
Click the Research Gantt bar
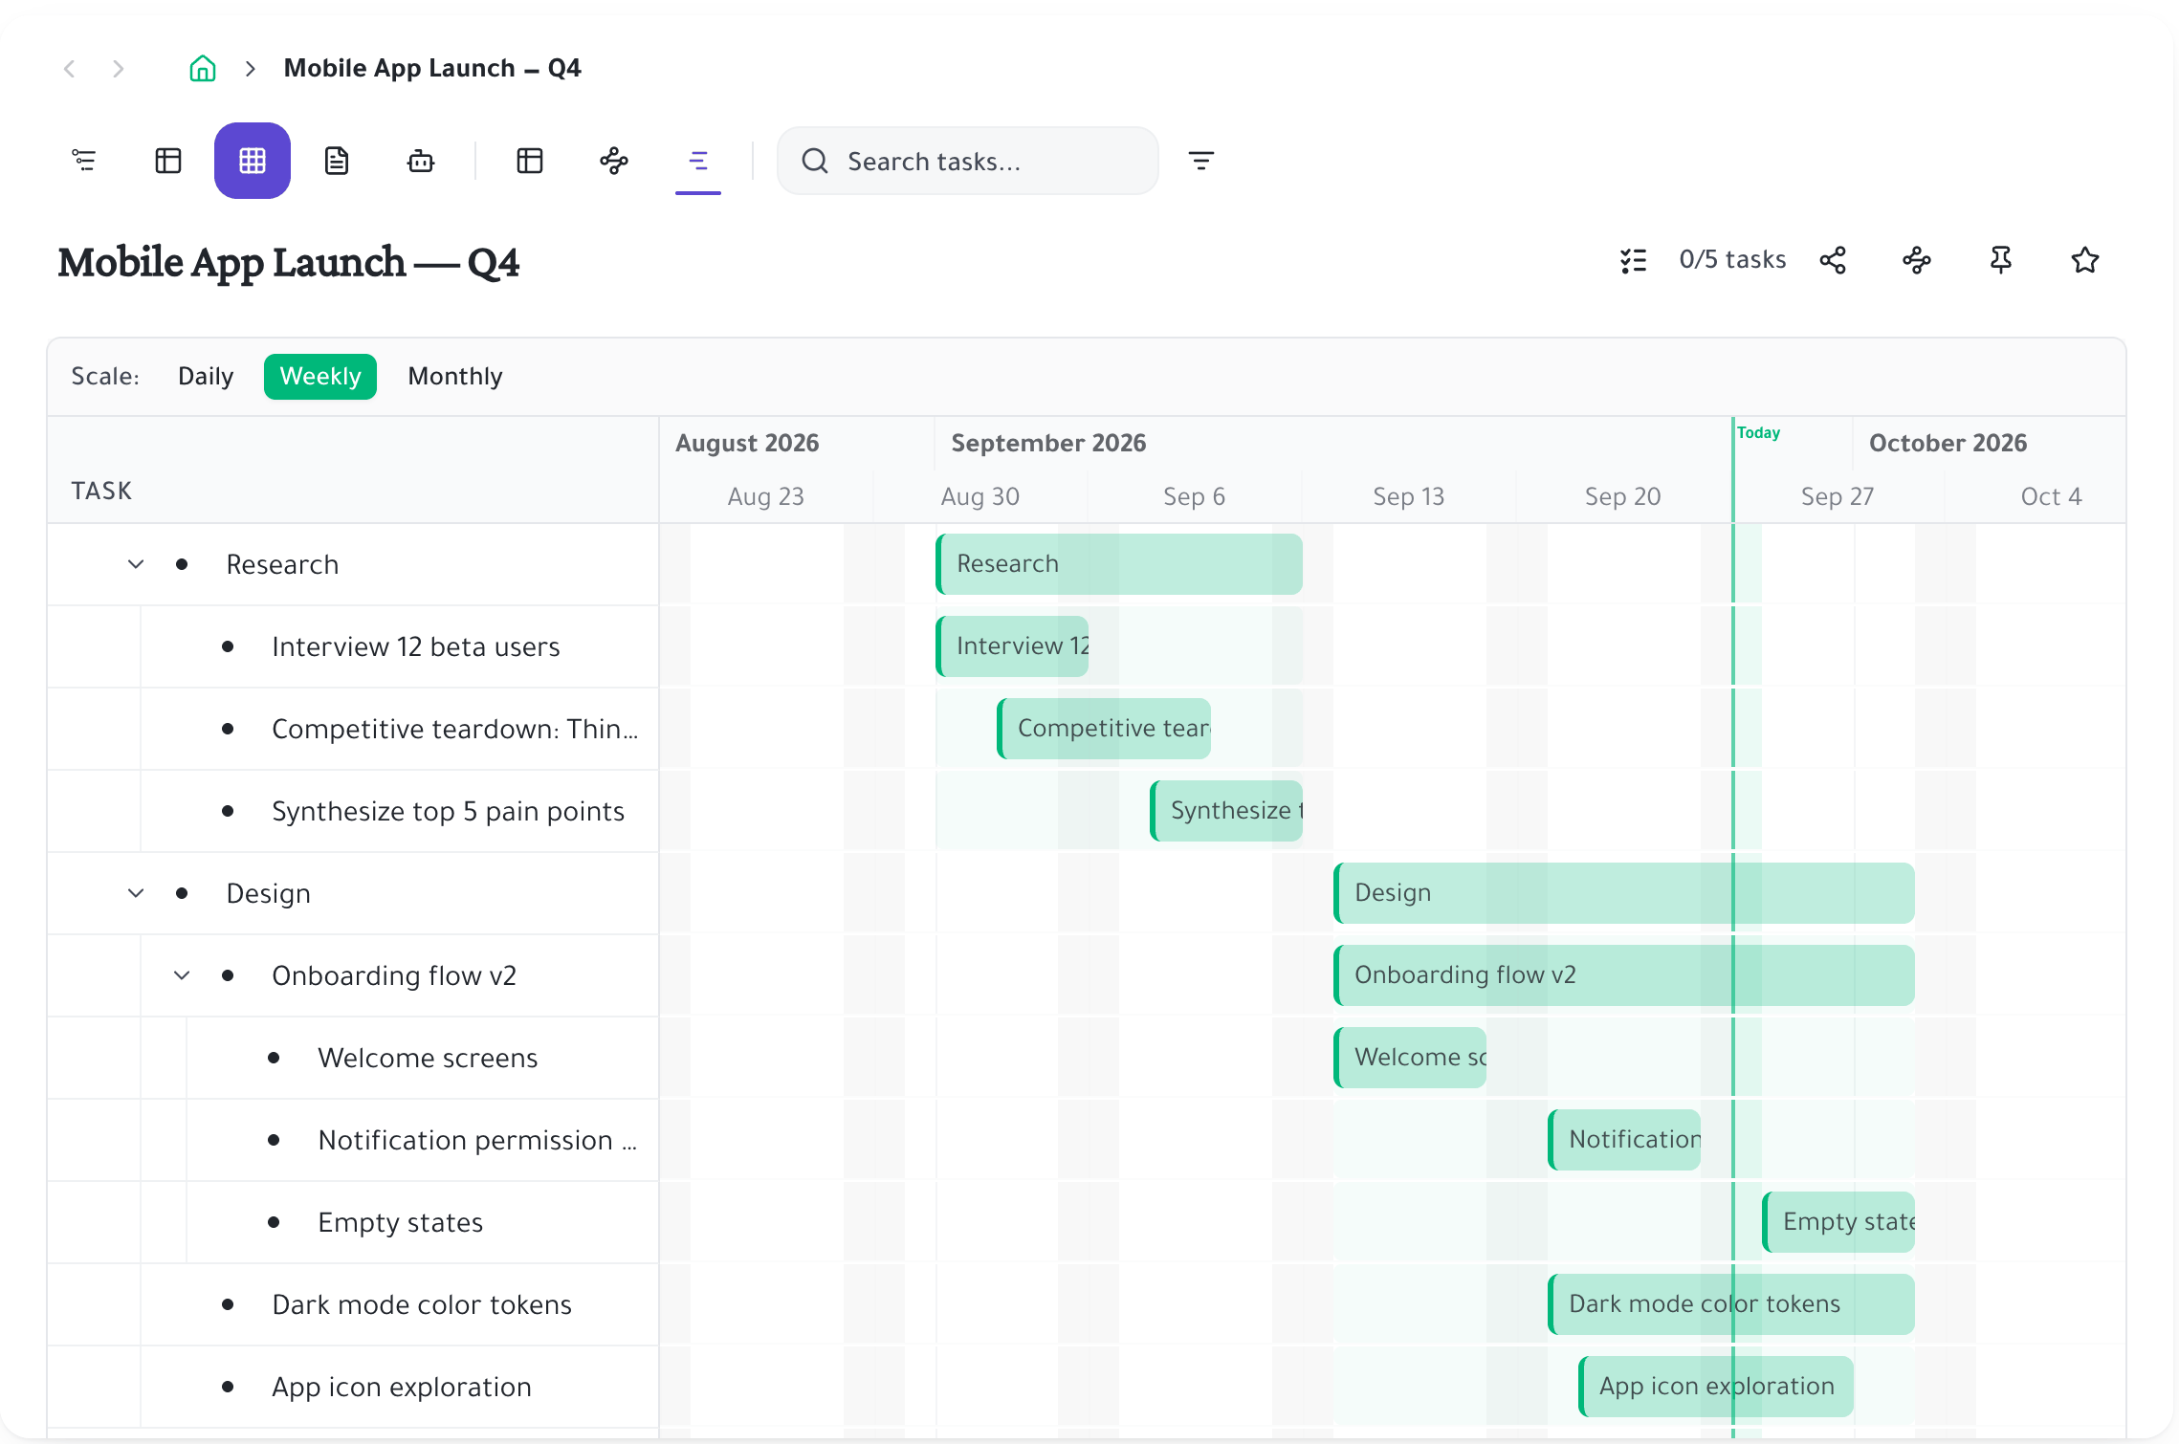1119,564
